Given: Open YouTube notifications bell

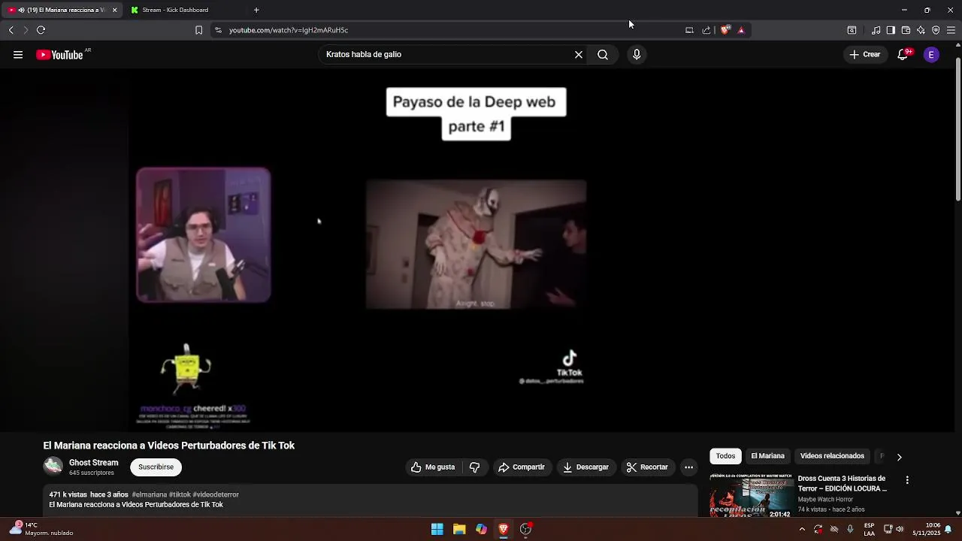Looking at the screenshot, I should [x=903, y=55].
